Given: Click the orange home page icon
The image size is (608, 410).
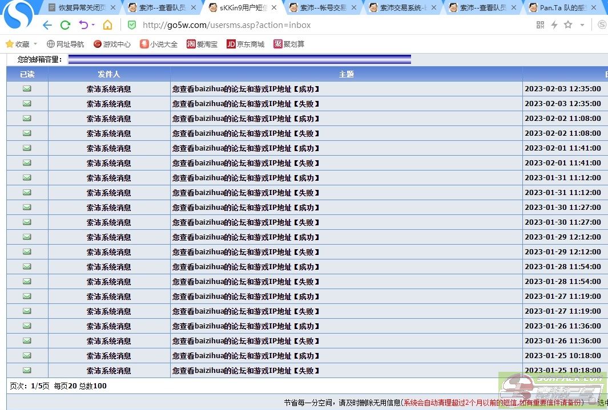Looking at the screenshot, I should (x=107, y=25).
